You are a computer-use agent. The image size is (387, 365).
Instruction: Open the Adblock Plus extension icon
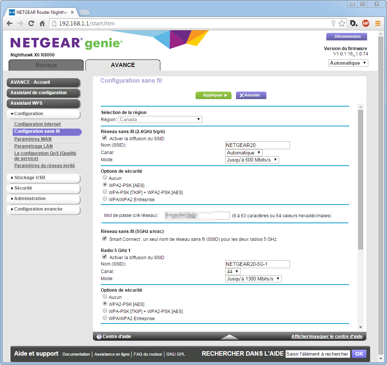366,24
